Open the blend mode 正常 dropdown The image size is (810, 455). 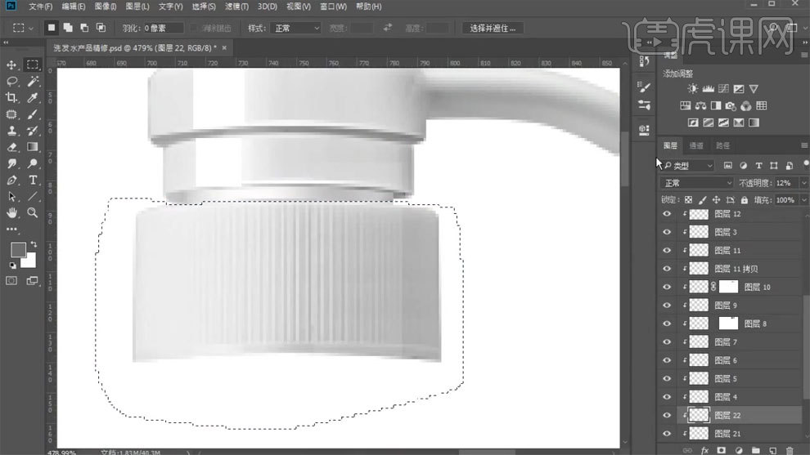[696, 183]
